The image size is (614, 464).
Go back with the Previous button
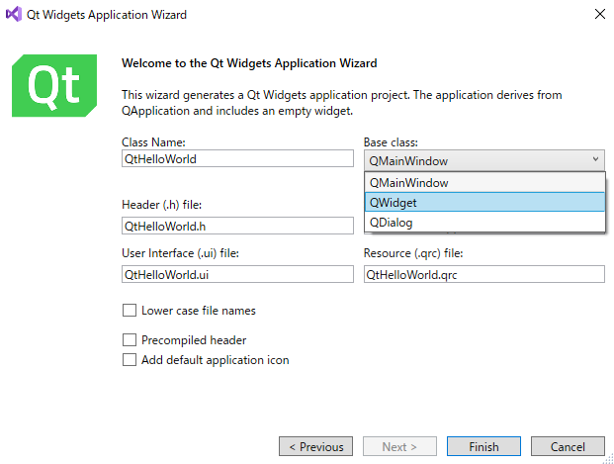(x=315, y=446)
